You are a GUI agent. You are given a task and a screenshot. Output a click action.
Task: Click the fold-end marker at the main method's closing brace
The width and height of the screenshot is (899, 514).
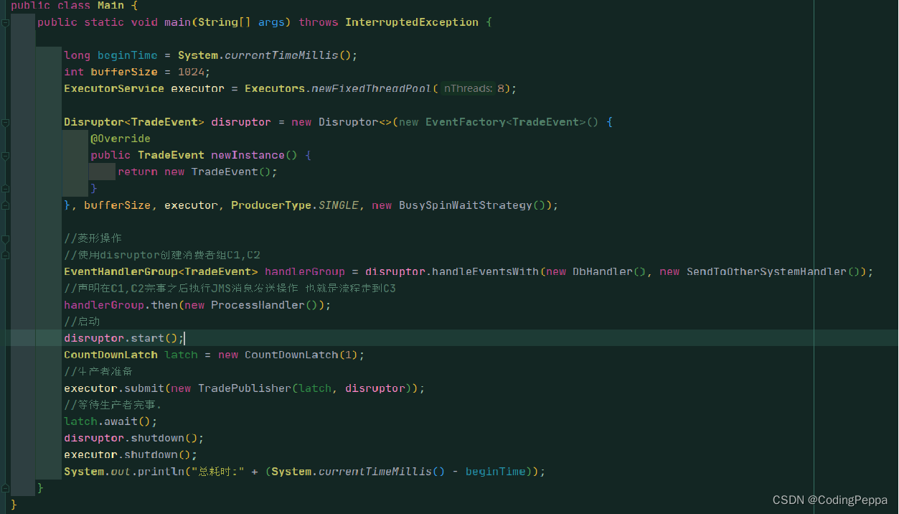(x=5, y=488)
